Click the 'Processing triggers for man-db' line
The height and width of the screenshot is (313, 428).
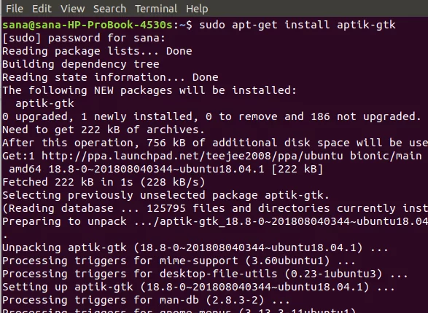[x=146, y=300]
